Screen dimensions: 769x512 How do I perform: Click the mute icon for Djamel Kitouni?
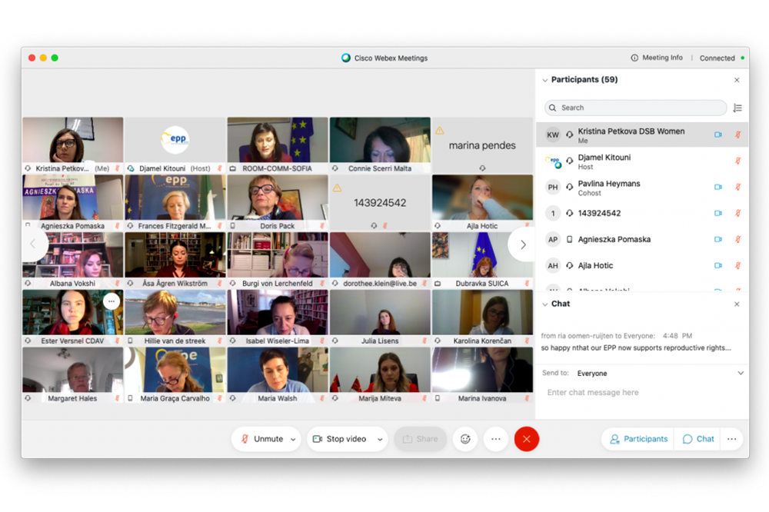click(737, 161)
